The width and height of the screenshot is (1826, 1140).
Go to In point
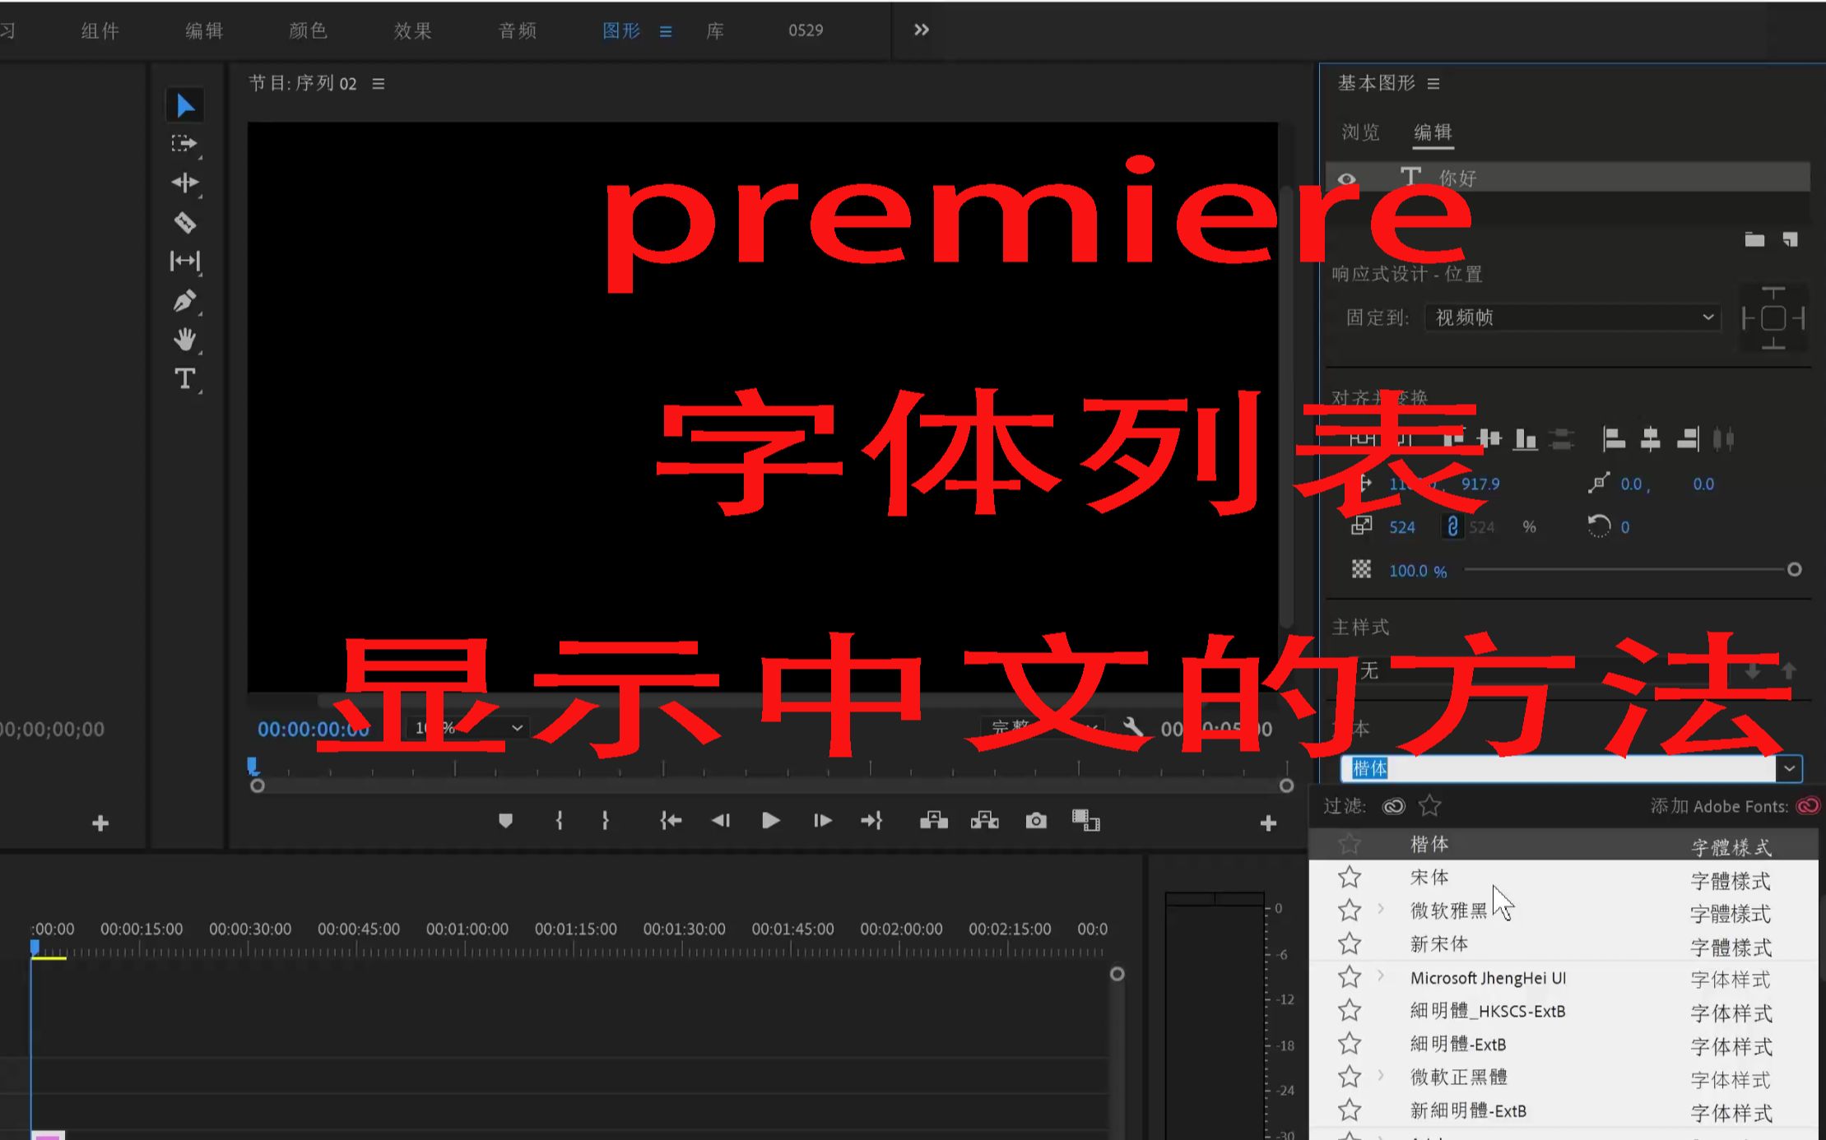tap(671, 820)
